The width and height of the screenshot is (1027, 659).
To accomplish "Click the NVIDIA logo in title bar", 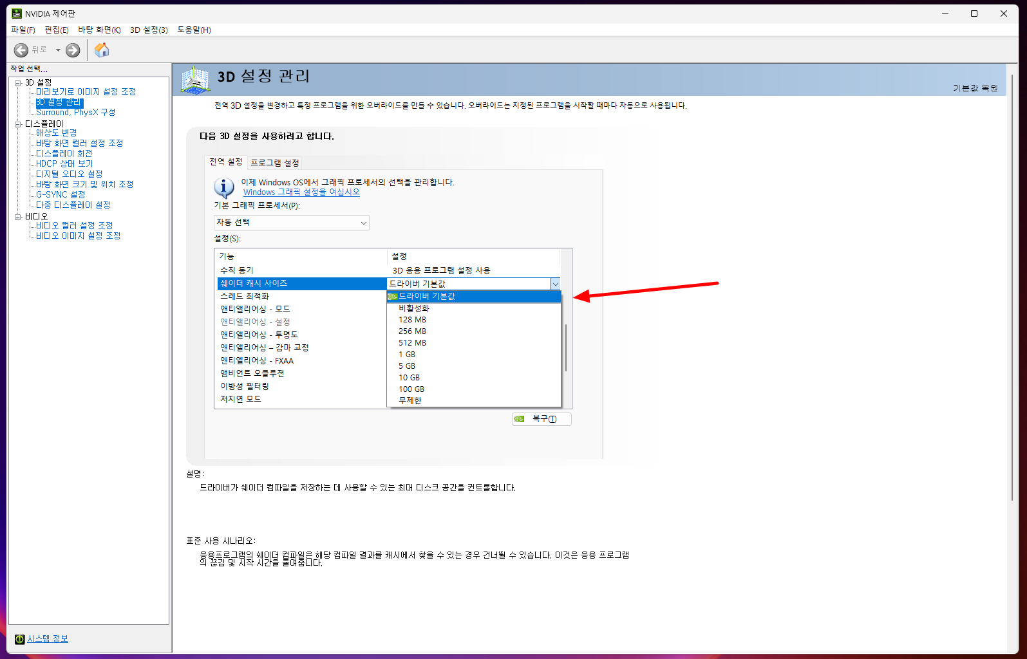I will pos(17,14).
